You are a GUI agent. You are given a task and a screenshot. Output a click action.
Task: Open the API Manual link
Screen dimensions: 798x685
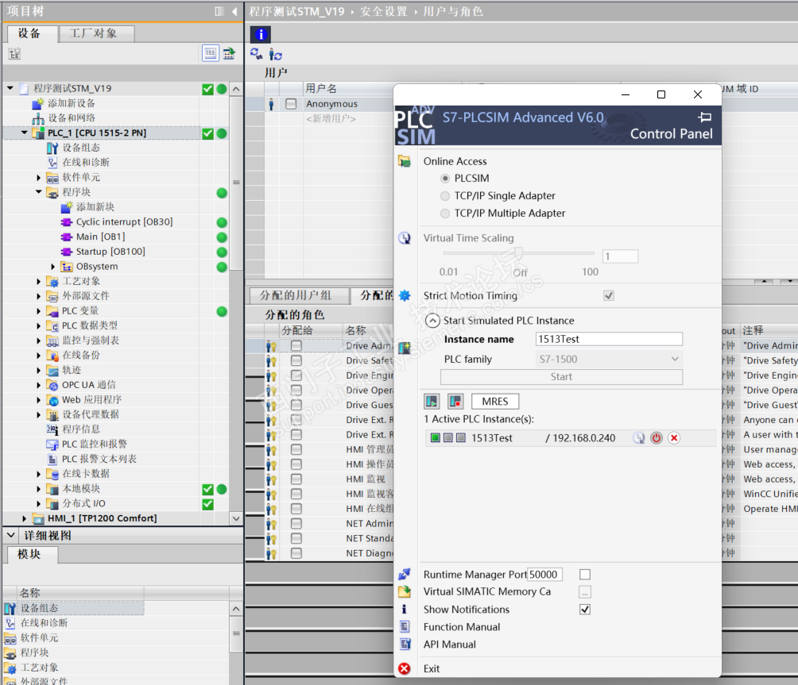(450, 645)
